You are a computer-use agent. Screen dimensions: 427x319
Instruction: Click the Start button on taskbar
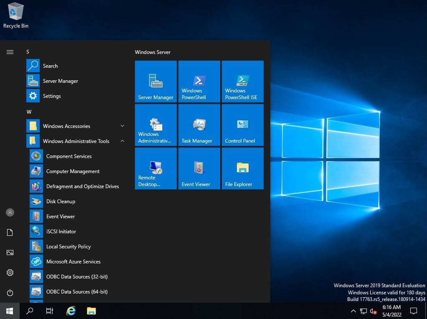point(10,311)
